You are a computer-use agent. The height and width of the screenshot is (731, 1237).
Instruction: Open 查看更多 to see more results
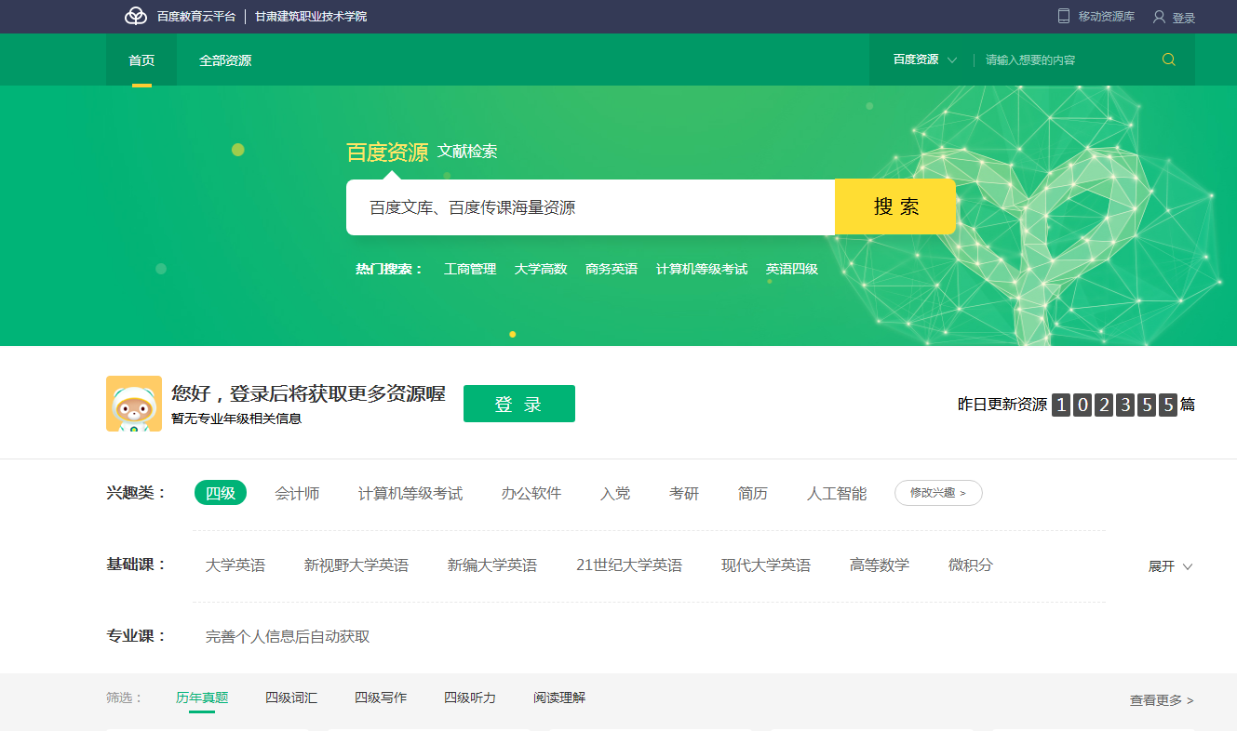pyautogui.click(x=1161, y=700)
